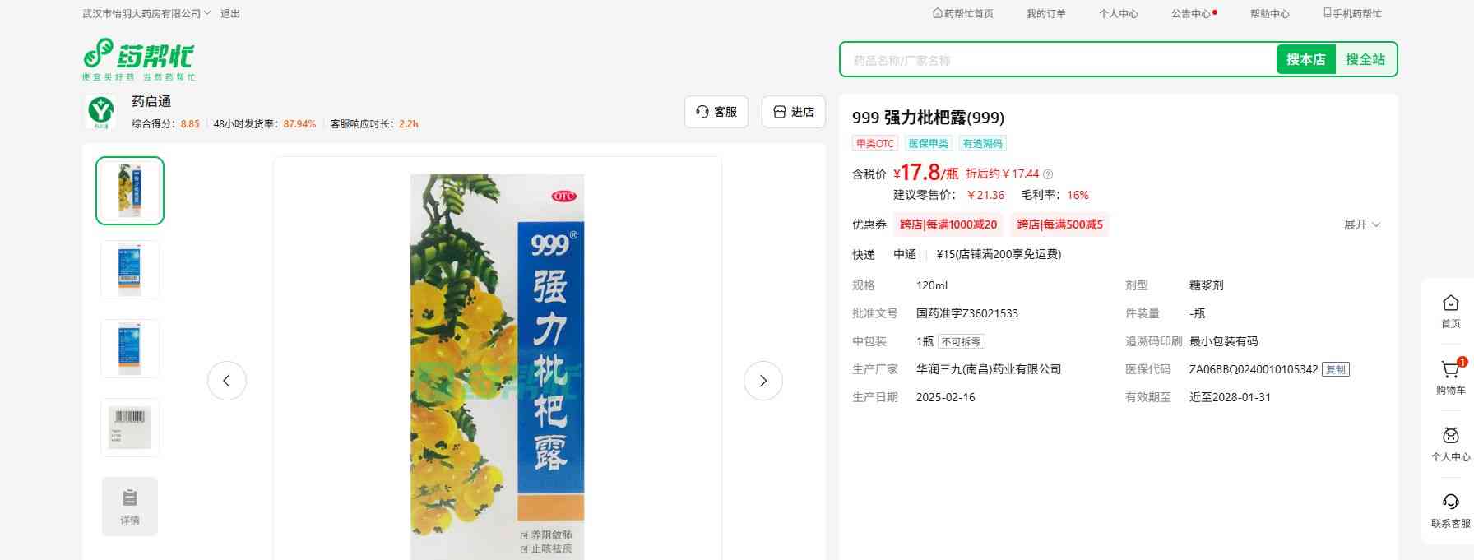The image size is (1474, 560).
Task: Click the help icon beside discounted price
Action: (1048, 174)
